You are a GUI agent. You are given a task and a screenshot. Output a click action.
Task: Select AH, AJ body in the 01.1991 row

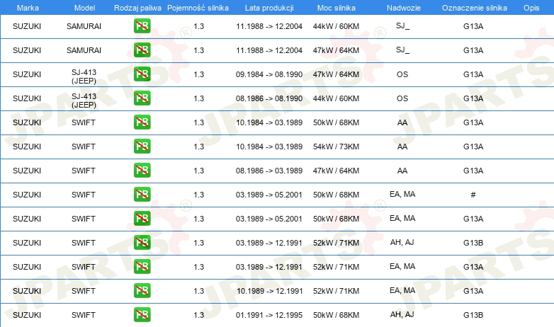(402, 314)
